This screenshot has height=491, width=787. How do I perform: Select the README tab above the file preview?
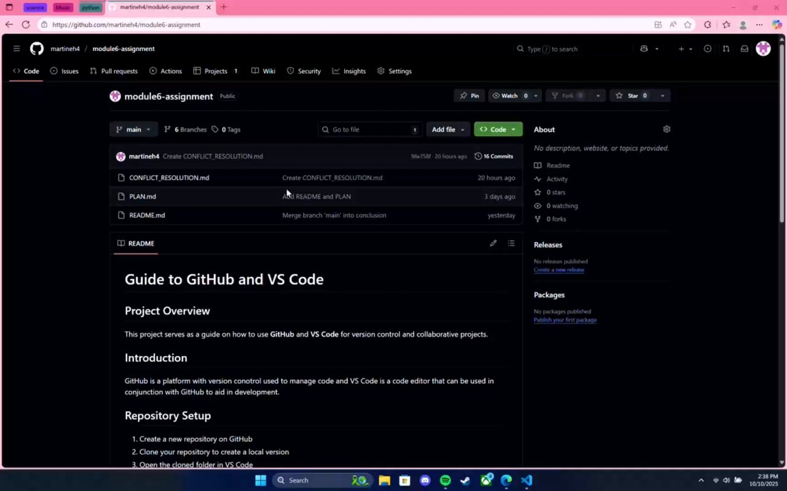coord(136,243)
